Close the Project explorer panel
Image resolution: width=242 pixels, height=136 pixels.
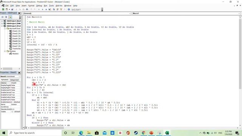tap(19, 13)
